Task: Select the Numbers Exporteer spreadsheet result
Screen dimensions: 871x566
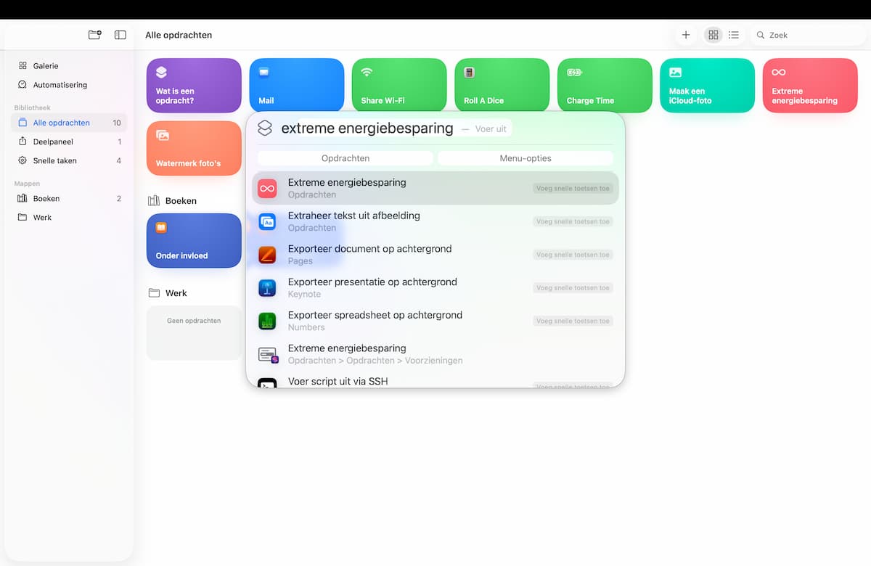Action: (435, 321)
